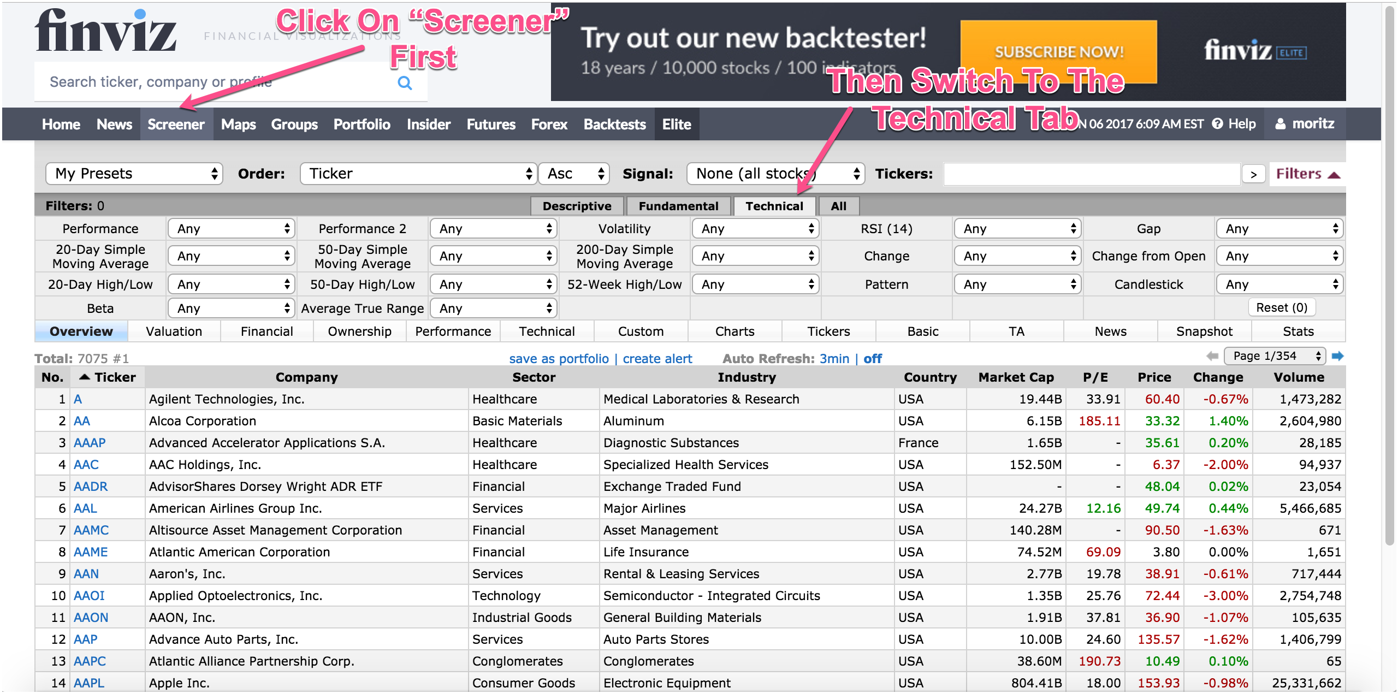Image resolution: width=1398 pixels, height=694 pixels.
Task: Click the finviz logo
Action: (106, 32)
